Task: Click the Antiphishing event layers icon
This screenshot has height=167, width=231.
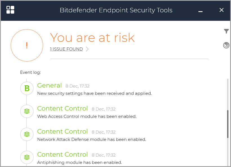Action: [27, 157]
